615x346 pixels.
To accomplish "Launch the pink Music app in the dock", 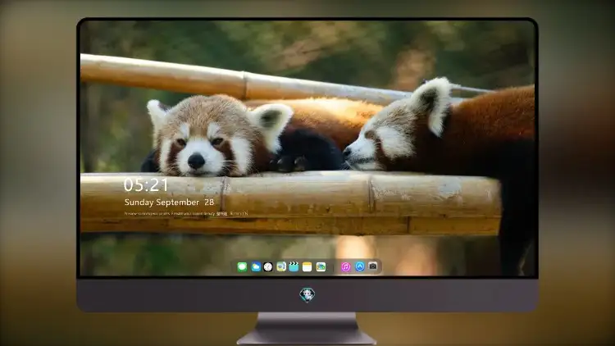I will coord(345,267).
